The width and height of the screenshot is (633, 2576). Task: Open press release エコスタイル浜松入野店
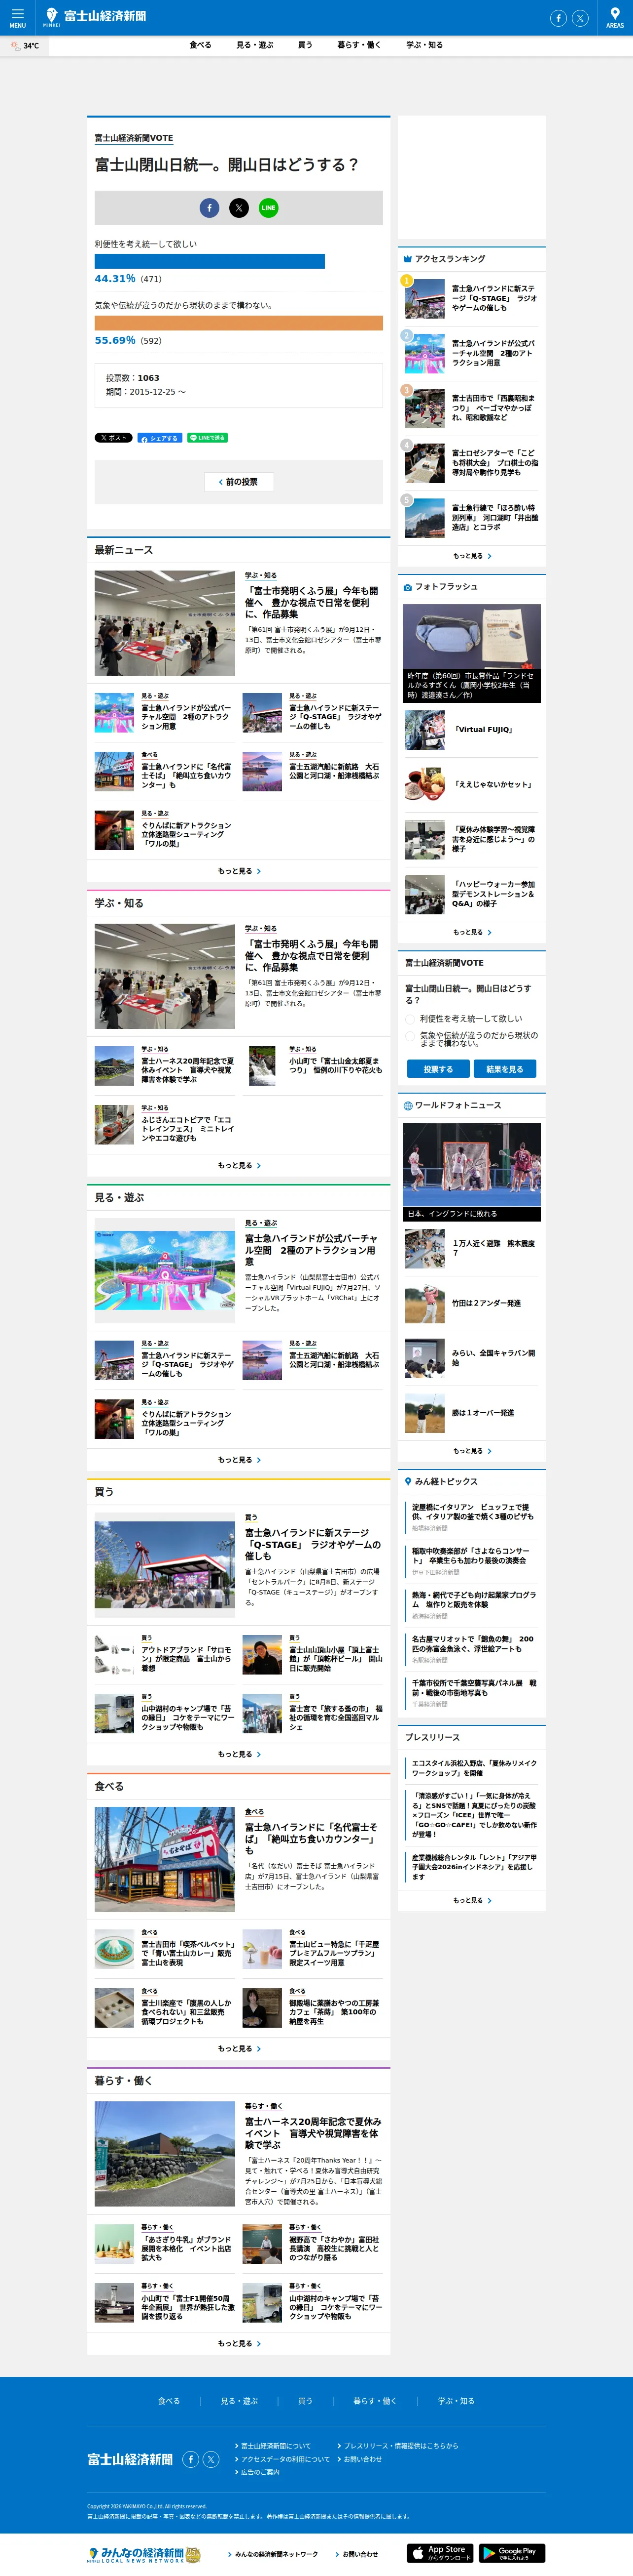coord(474,1768)
